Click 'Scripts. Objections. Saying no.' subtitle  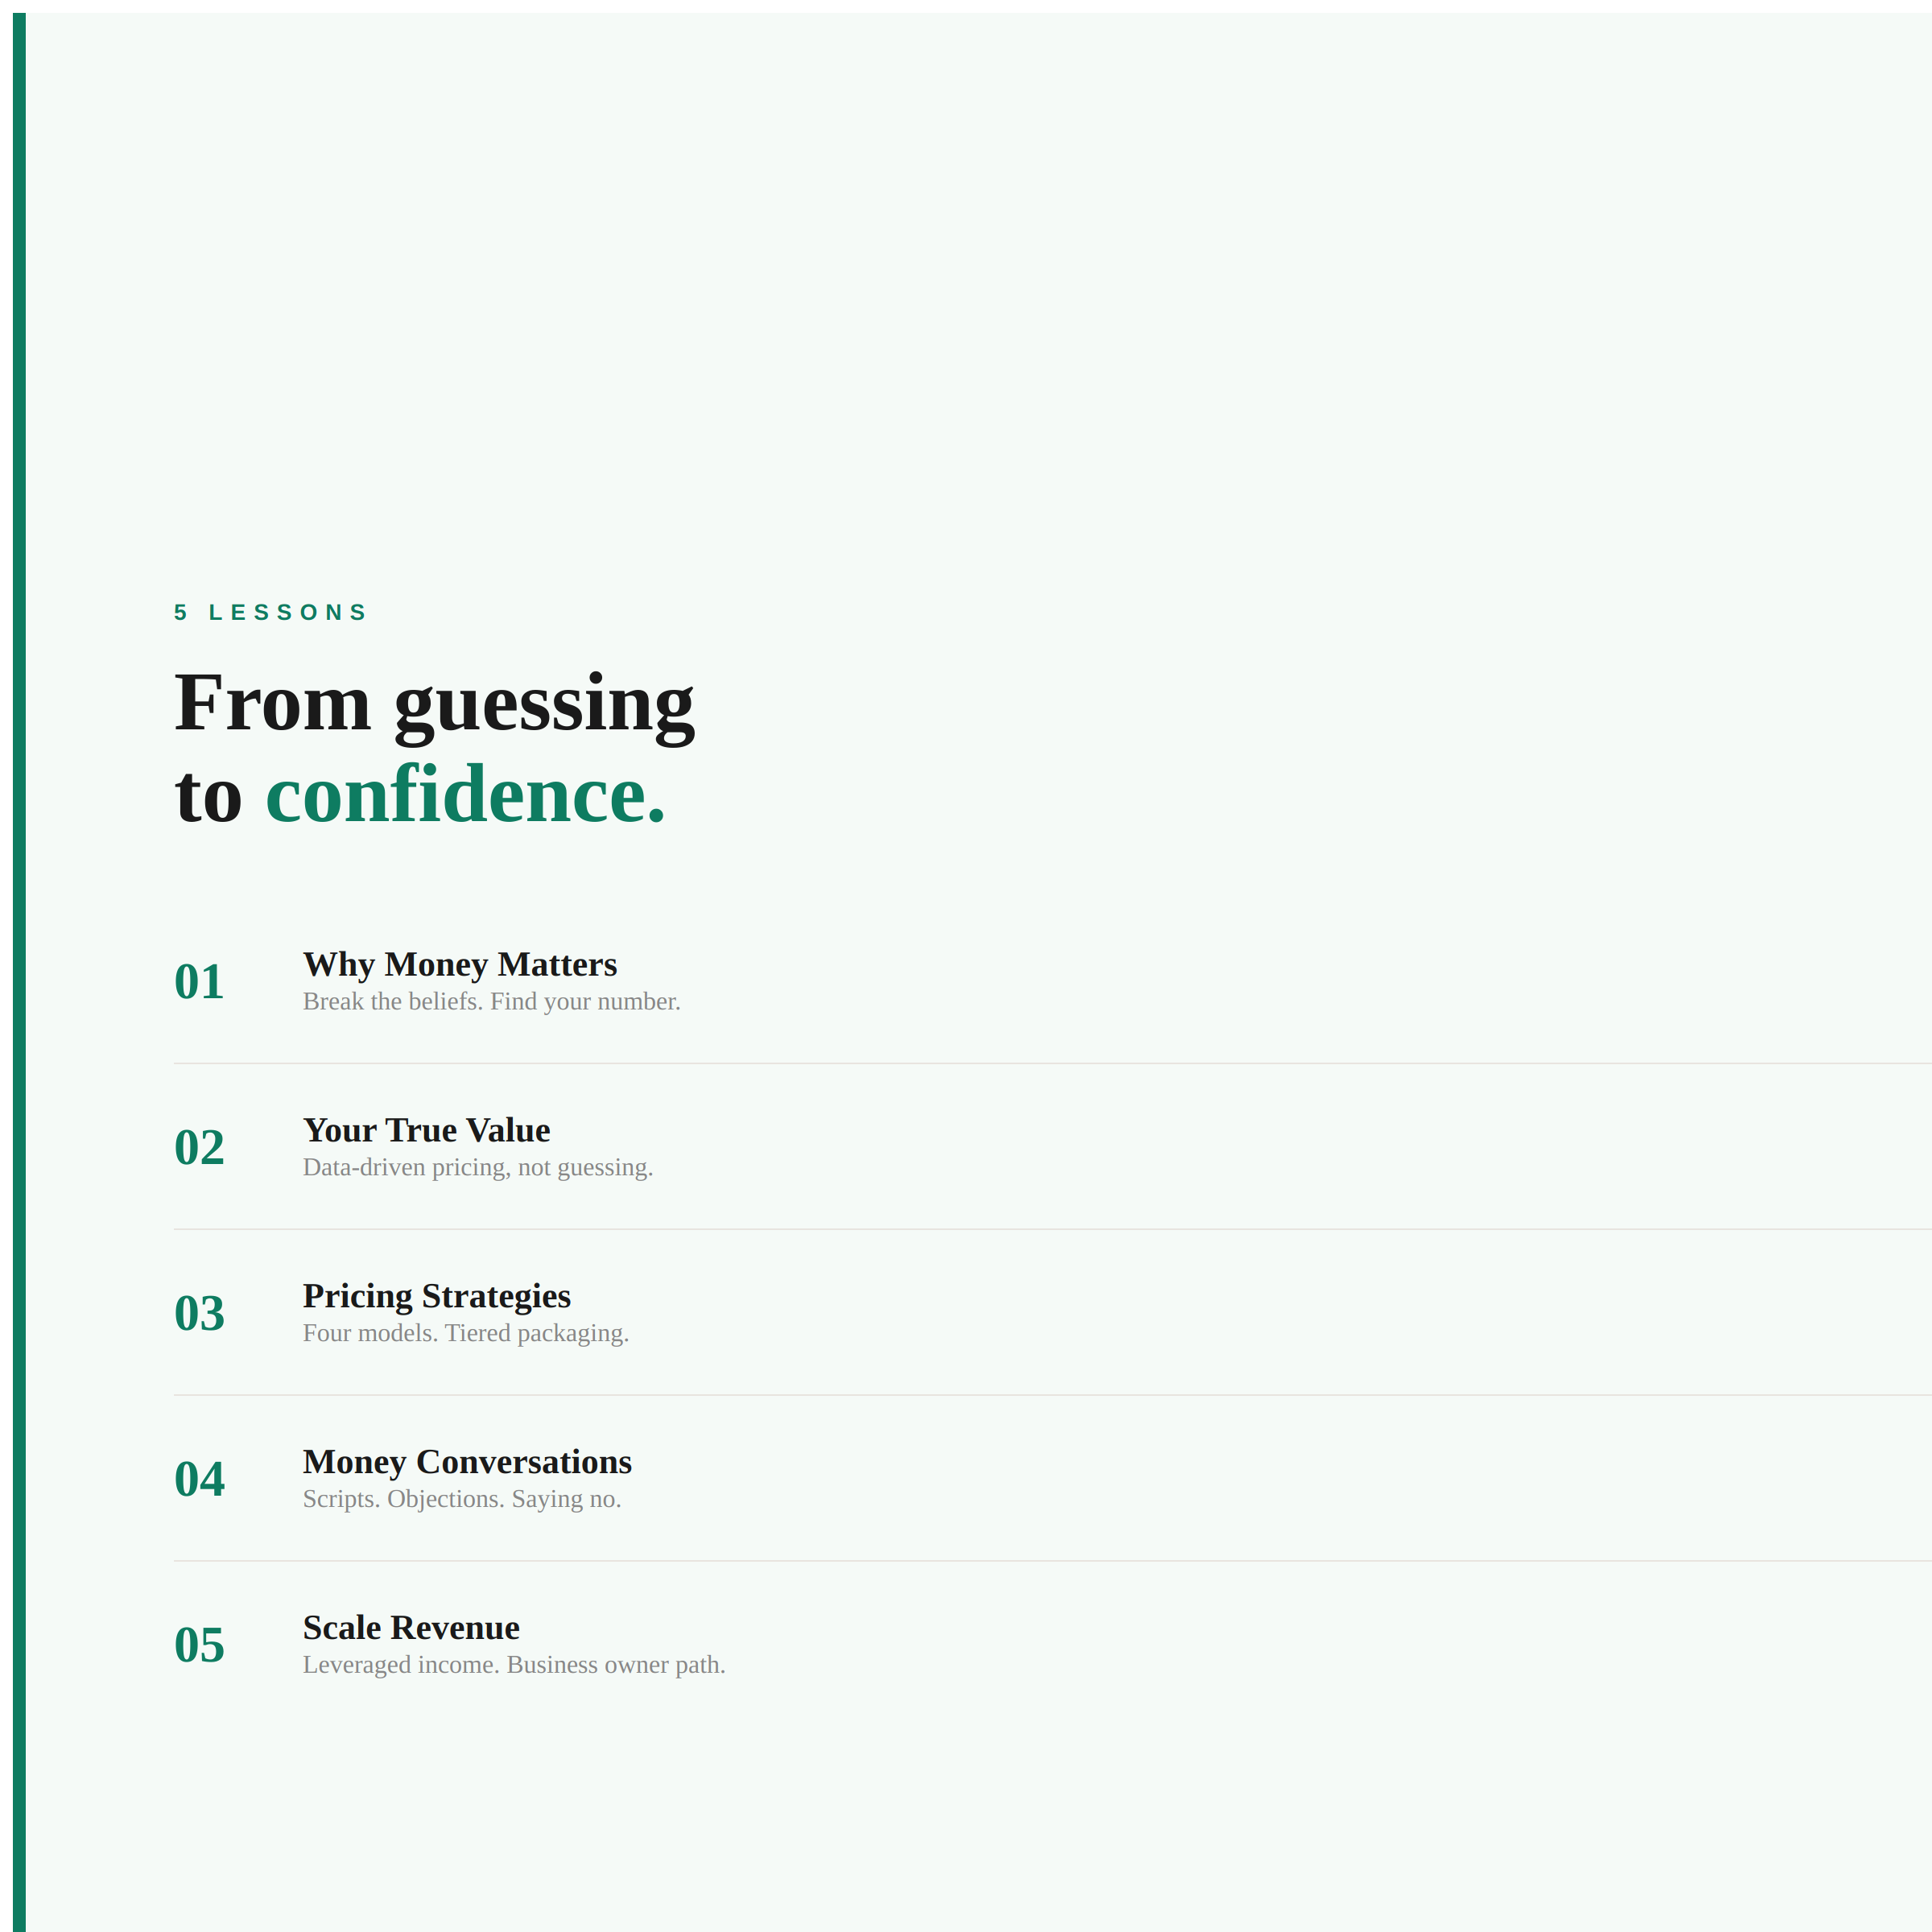click(x=461, y=1500)
